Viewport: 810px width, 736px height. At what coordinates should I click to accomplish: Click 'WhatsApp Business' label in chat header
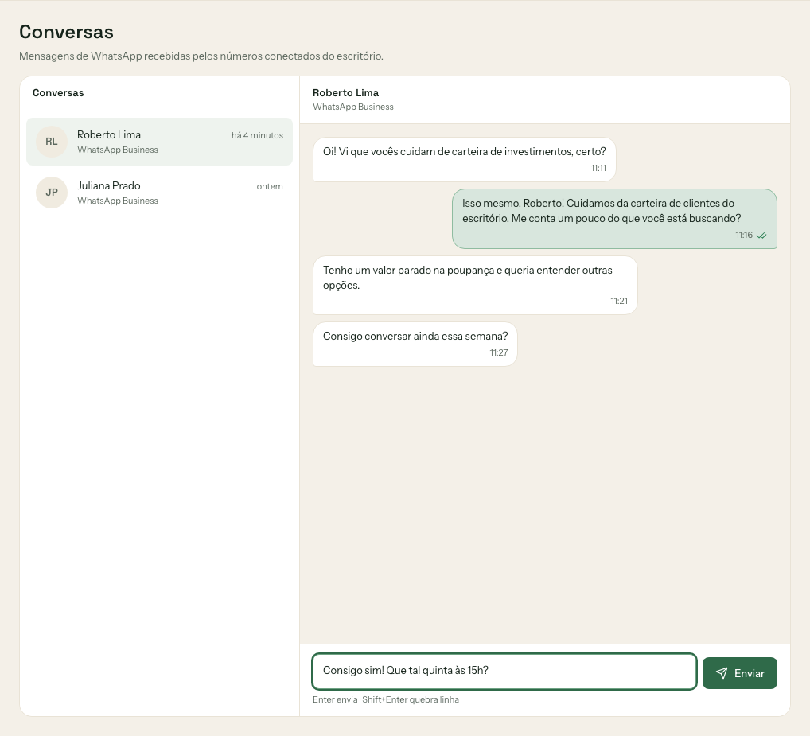pos(352,107)
